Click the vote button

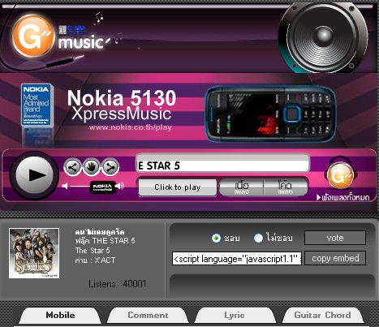coord(335,238)
